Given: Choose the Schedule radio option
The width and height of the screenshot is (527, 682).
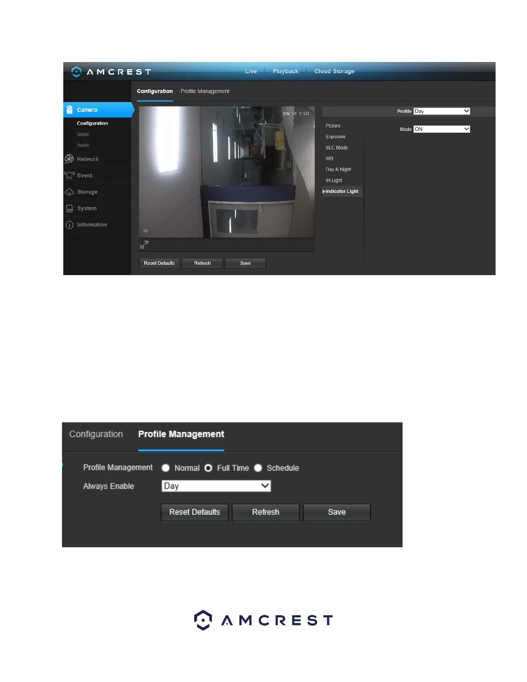Looking at the screenshot, I should pyautogui.click(x=258, y=468).
